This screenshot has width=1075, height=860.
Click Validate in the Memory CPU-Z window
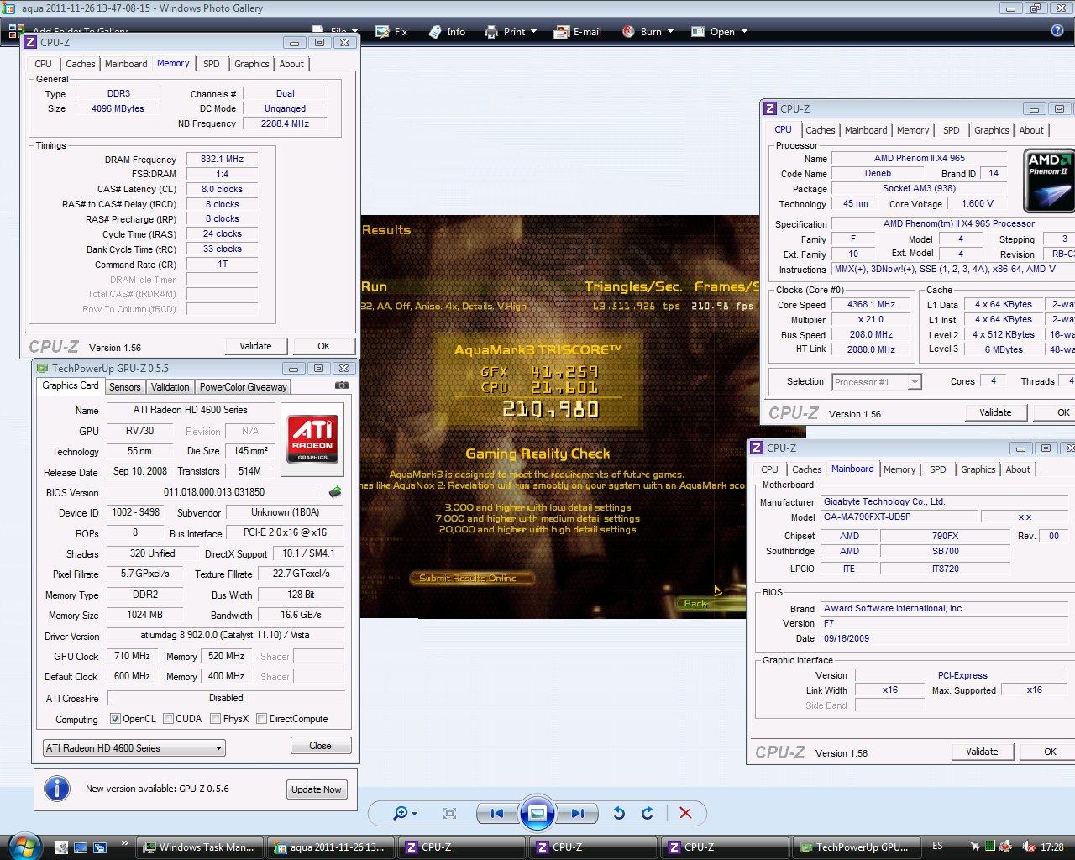[x=255, y=346]
